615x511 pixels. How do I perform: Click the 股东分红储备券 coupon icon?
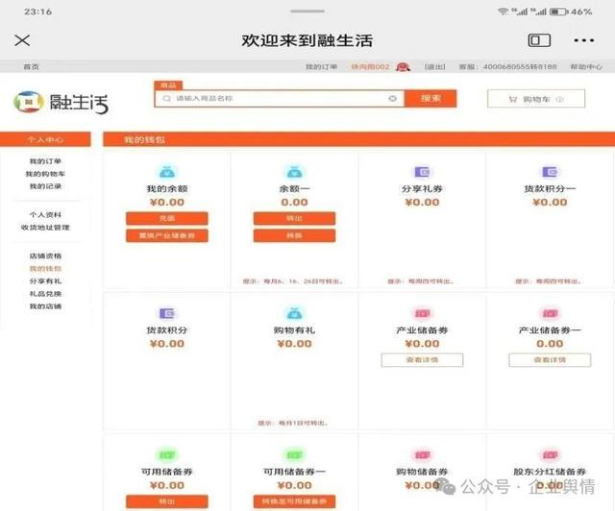pos(550,455)
